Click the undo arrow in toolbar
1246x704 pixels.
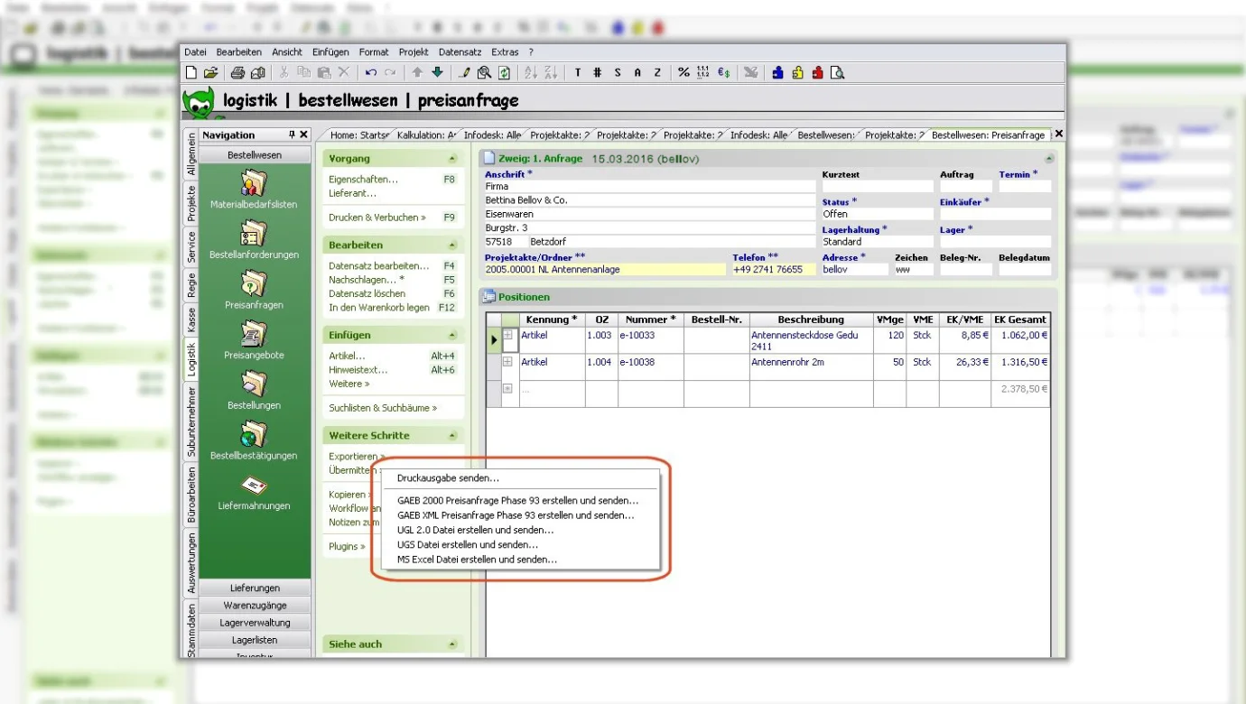point(370,73)
